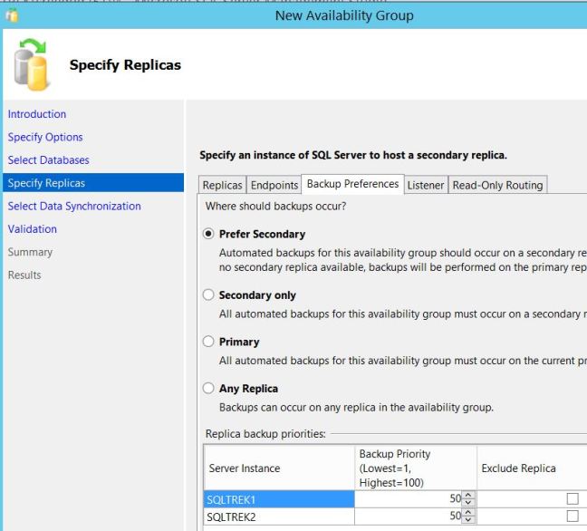
Task: Click the title bar window icon
Action: [12, 15]
